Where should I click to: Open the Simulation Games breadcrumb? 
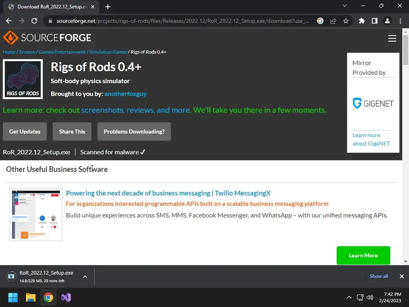click(108, 52)
